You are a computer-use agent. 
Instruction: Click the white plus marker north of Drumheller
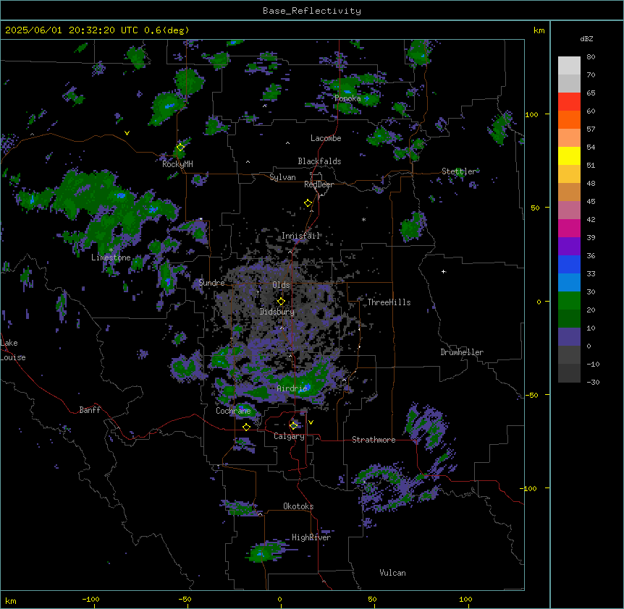tap(443, 271)
